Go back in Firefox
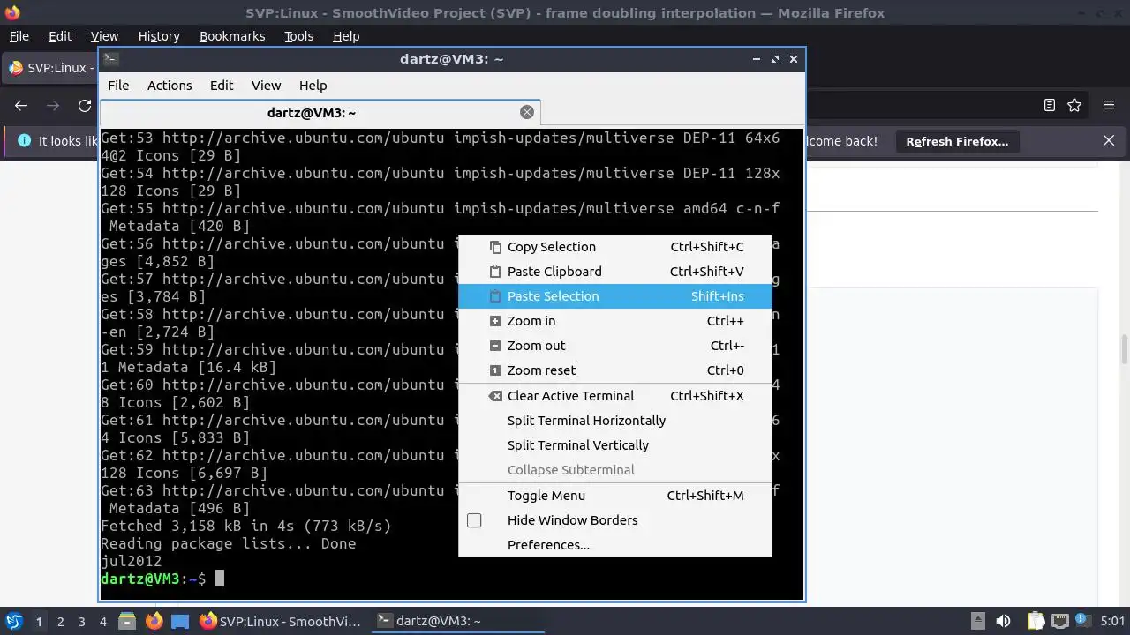 tap(21, 106)
